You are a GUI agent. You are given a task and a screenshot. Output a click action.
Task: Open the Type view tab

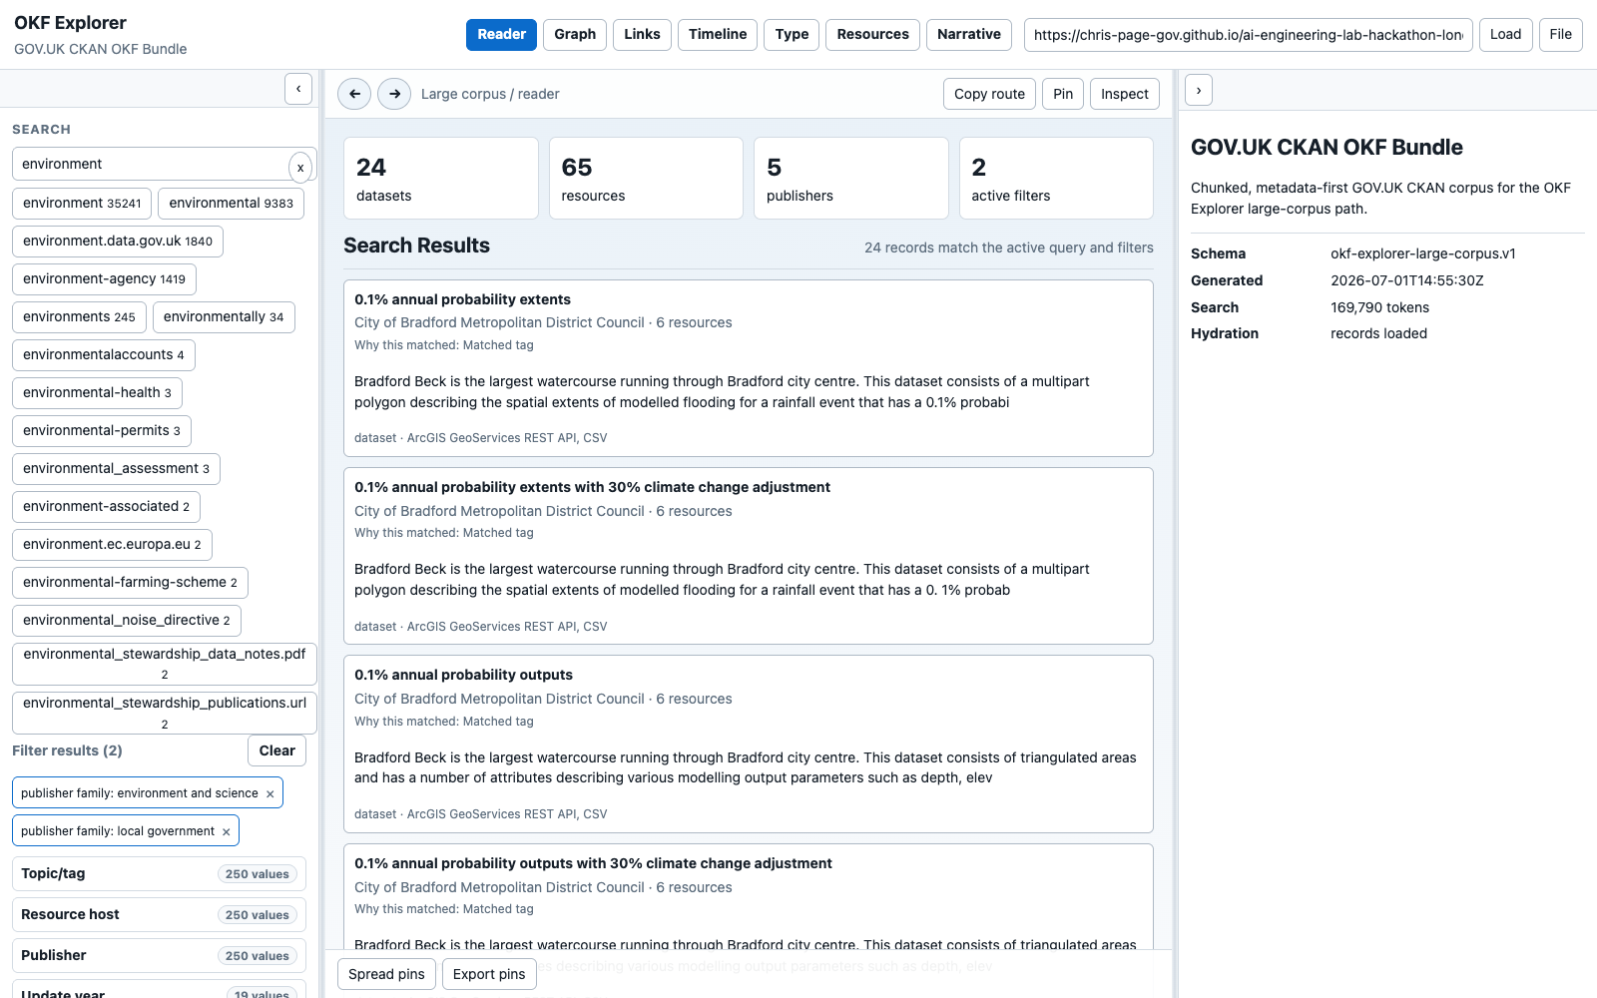pos(792,35)
